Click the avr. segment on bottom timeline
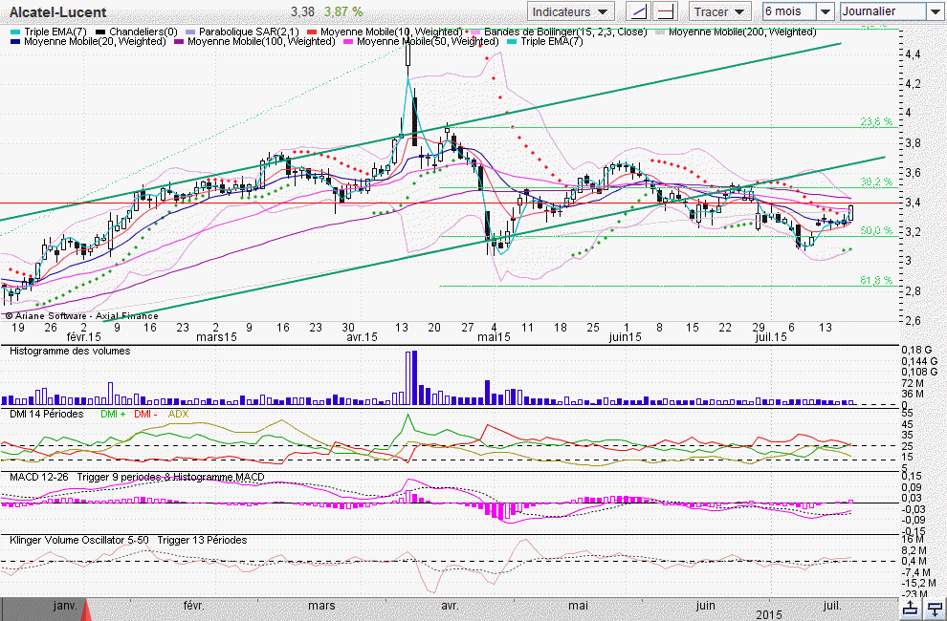 pyautogui.click(x=450, y=606)
